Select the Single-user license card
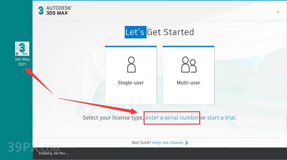 [x=131, y=75]
